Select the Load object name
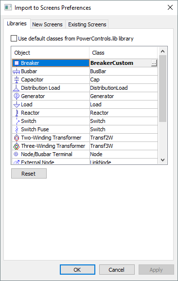The width and height of the screenshot is (178, 281). tap(27, 104)
